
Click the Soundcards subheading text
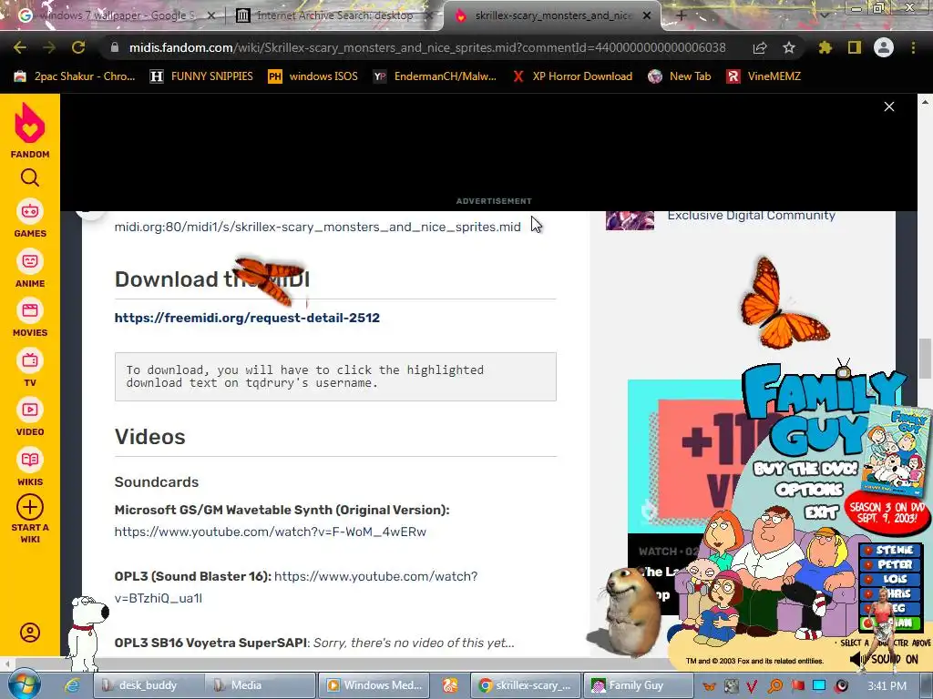[x=157, y=482]
